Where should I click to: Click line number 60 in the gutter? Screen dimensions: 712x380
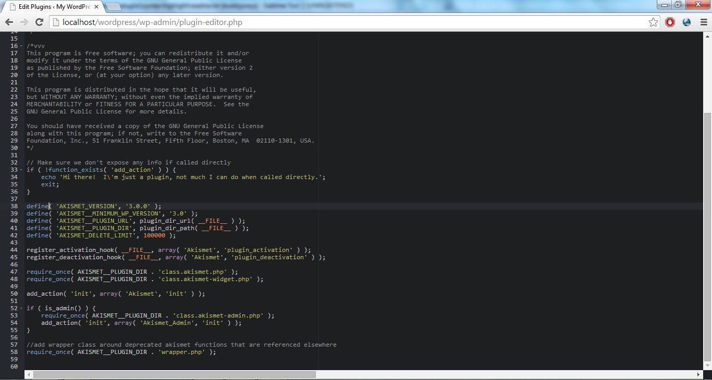pyautogui.click(x=14, y=366)
